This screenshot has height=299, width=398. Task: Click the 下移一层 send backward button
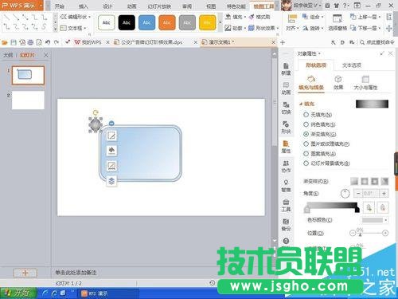pos(365,28)
